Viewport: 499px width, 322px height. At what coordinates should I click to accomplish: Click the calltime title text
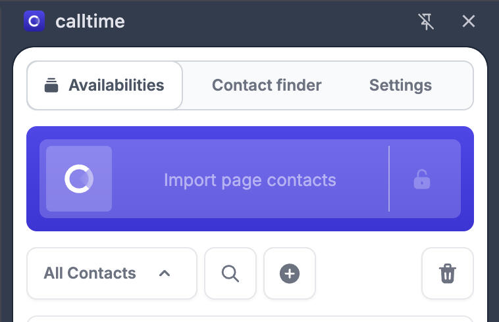coord(90,22)
